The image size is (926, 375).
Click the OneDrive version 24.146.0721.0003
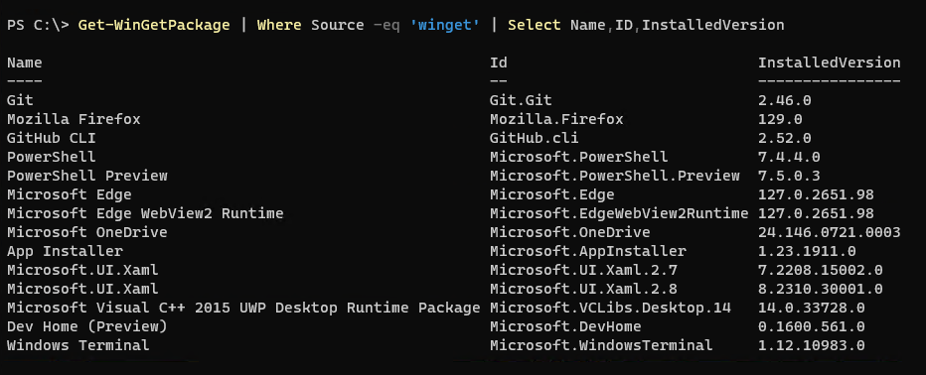click(x=830, y=232)
